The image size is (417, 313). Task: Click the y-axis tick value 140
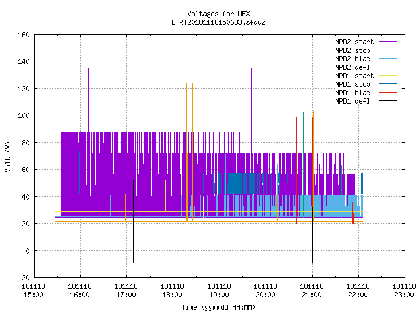click(x=23, y=61)
